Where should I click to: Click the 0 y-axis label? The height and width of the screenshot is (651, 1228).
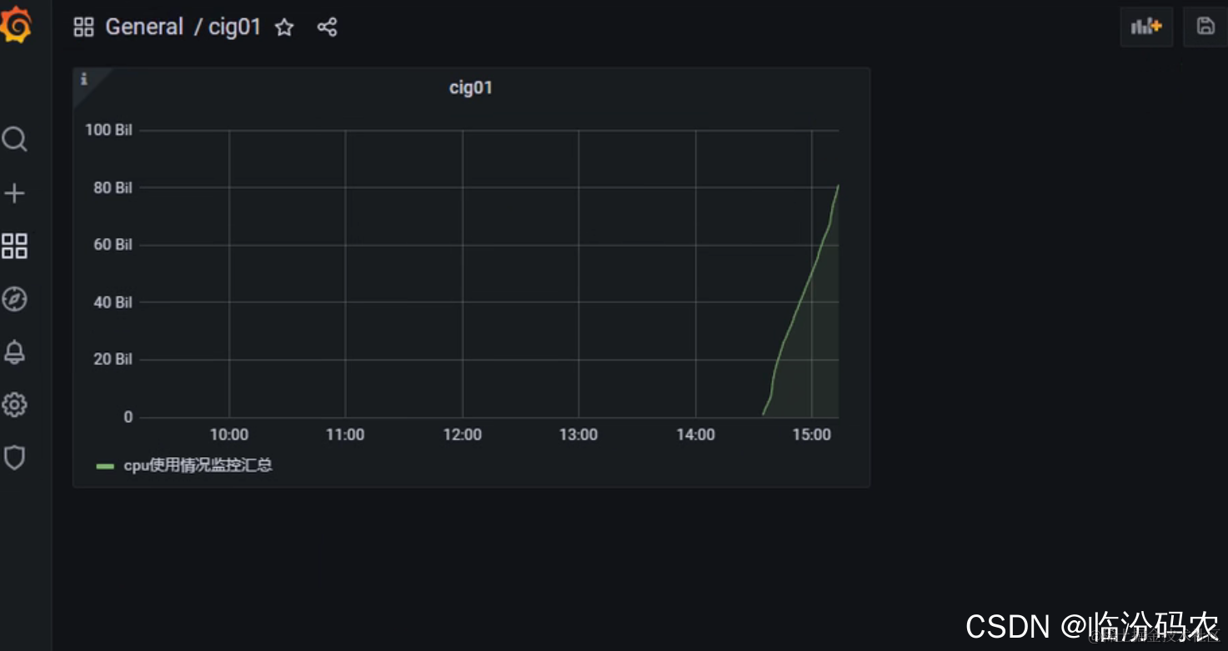[x=128, y=417]
